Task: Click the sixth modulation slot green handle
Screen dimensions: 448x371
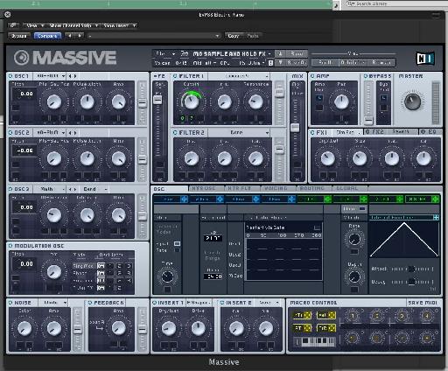Action: click(x=363, y=199)
